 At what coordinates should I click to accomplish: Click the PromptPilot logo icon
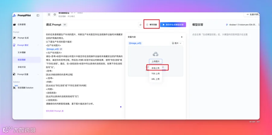[x=15, y=15]
